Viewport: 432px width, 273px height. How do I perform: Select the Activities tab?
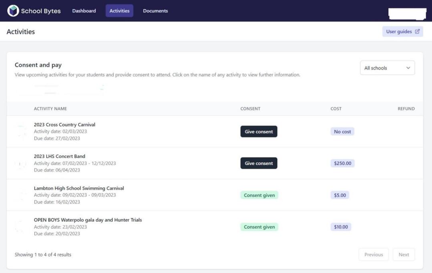[x=119, y=11]
